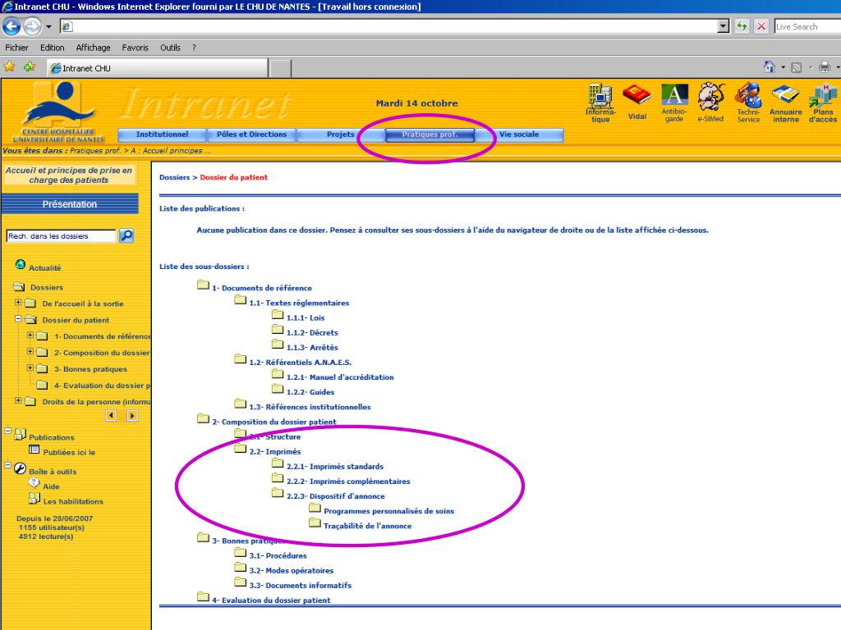Screen dimensions: 841x630
Task: Expand sidebar '2- Composition du dossier' node
Action: coord(30,352)
